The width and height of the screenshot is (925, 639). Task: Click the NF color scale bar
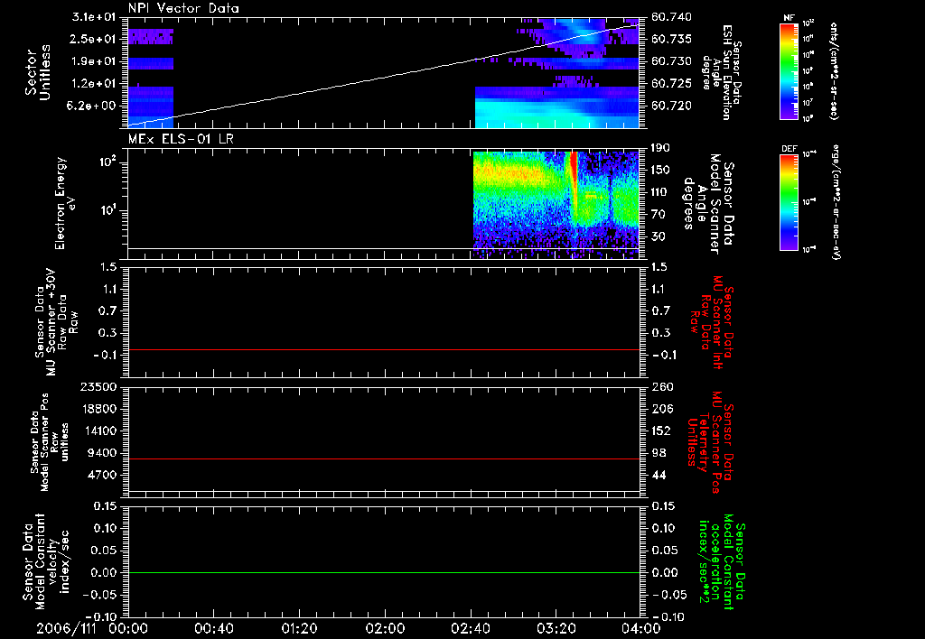pyautogui.click(x=790, y=70)
